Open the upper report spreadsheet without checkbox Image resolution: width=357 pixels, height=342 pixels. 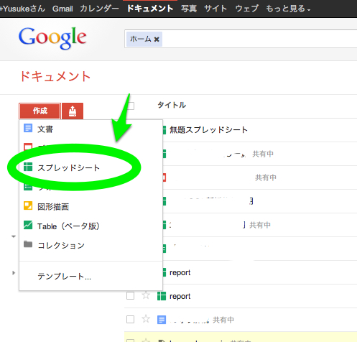click(x=180, y=272)
